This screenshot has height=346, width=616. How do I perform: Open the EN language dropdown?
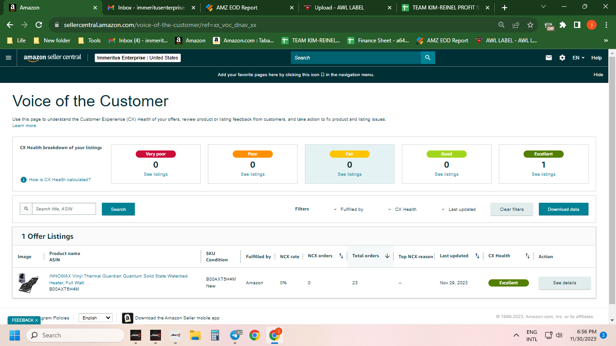click(579, 58)
